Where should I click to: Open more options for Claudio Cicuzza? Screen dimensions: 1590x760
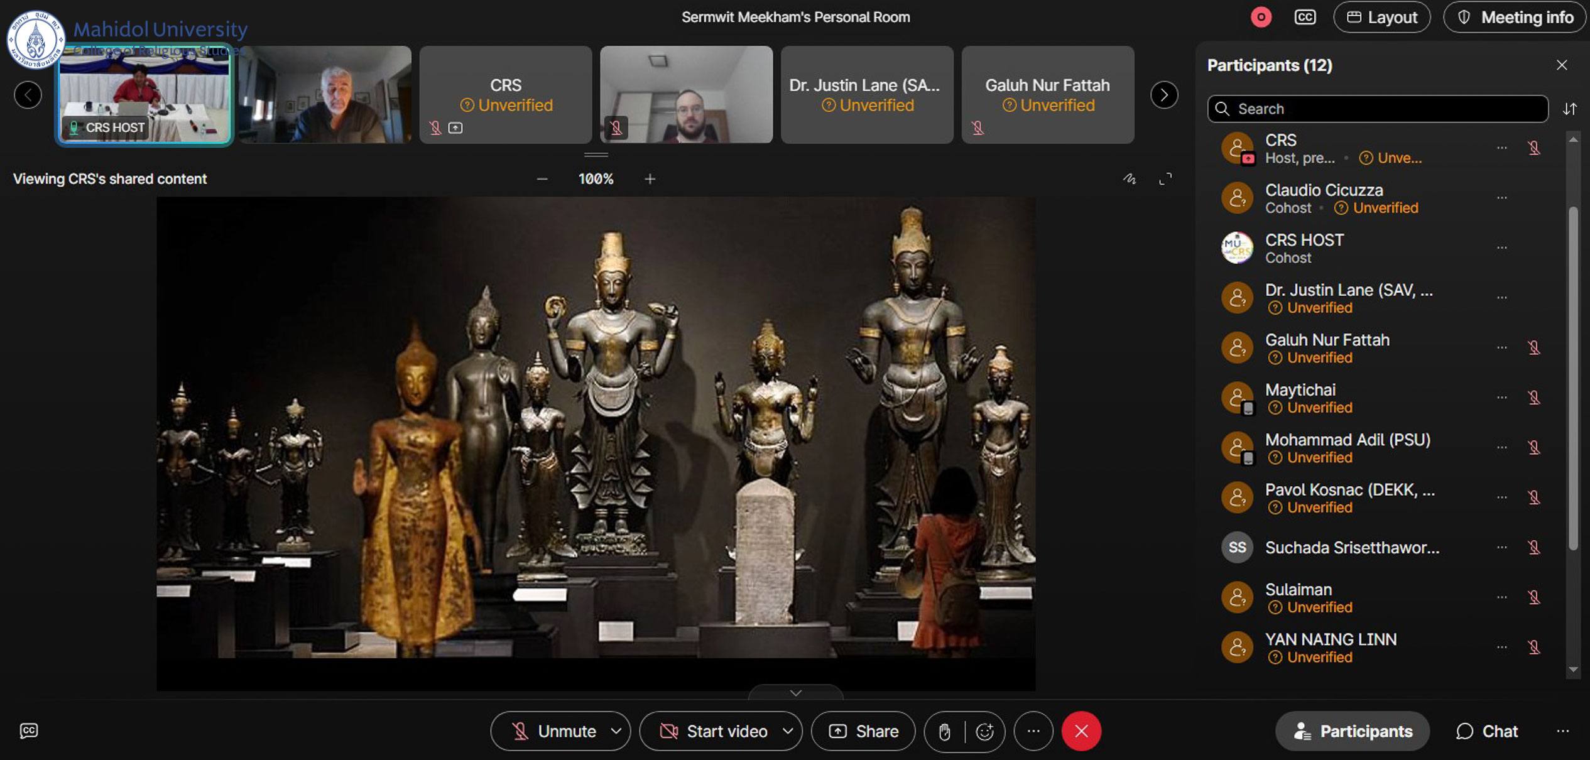(1501, 198)
